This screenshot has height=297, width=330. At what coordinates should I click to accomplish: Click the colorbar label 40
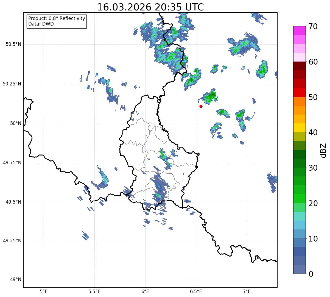click(313, 132)
